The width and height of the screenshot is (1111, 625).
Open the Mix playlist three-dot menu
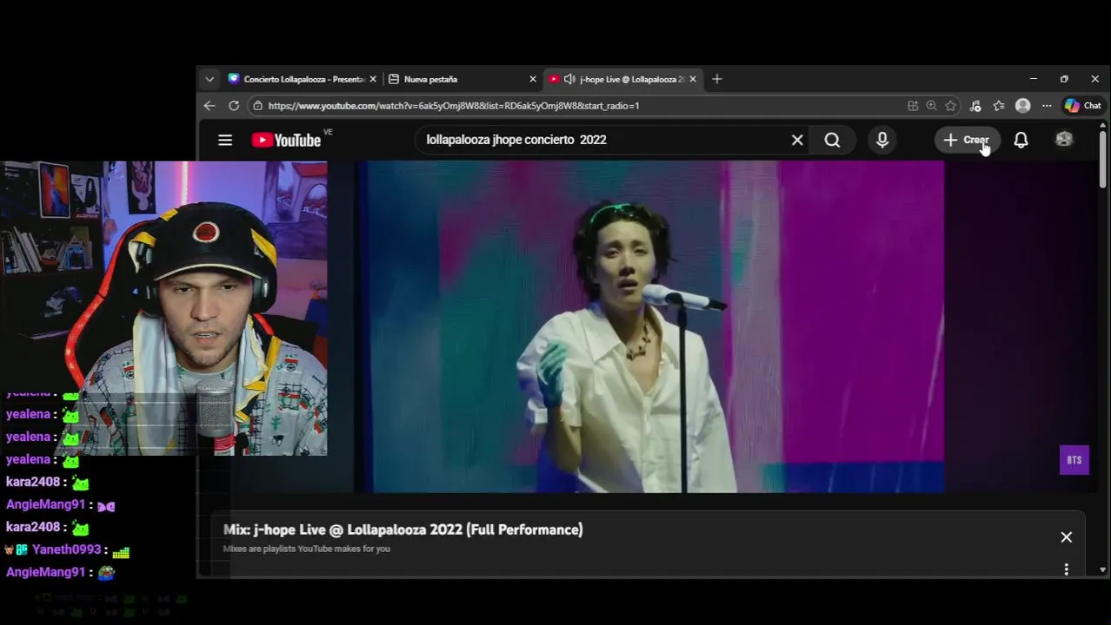pos(1067,569)
